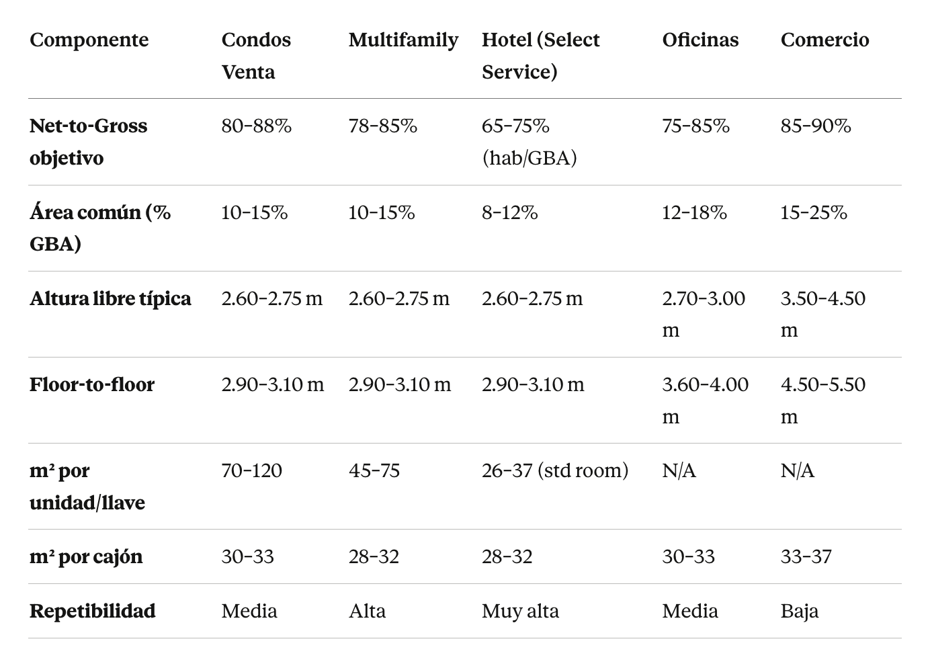This screenshot has height=668, width=930.
Task: Select the m² por cajón row label
Action: point(86,556)
